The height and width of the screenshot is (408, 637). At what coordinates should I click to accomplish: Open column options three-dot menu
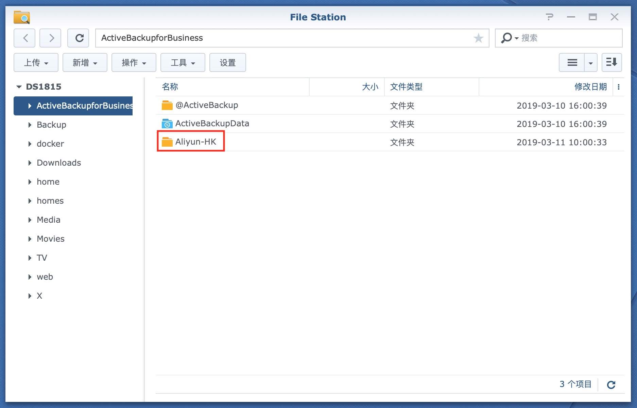pos(619,87)
